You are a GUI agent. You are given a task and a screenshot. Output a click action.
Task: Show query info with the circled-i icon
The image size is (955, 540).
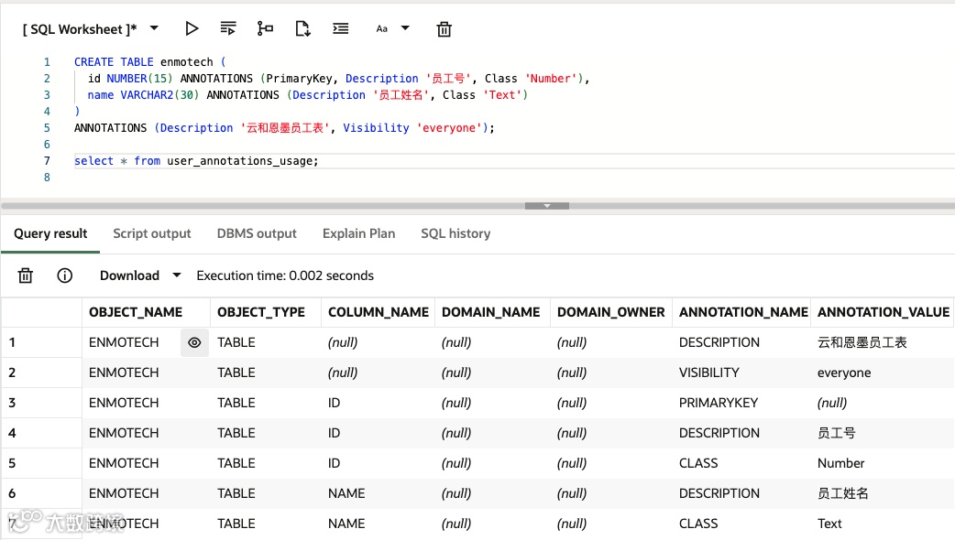(x=65, y=275)
